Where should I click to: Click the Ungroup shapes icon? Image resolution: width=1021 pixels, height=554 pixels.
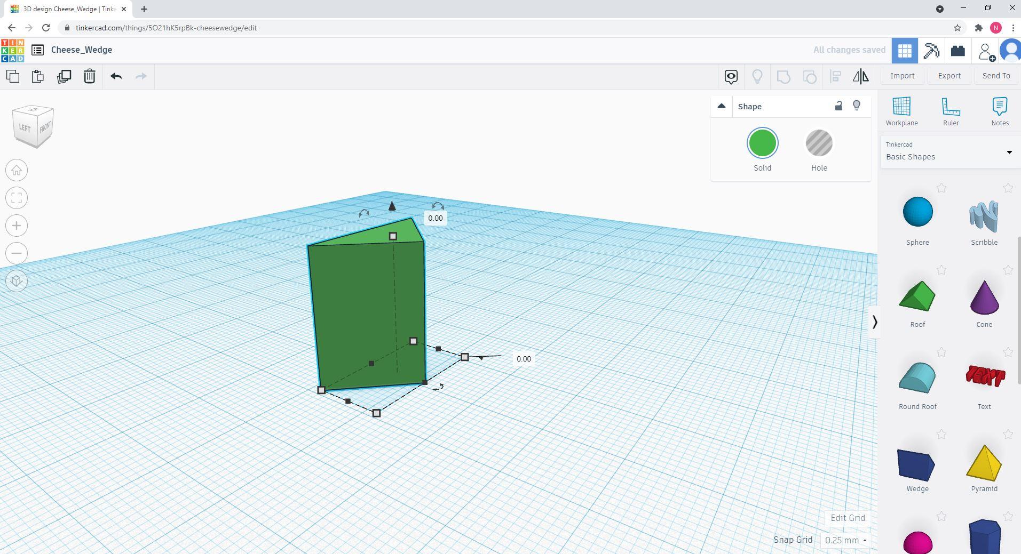[x=810, y=76]
